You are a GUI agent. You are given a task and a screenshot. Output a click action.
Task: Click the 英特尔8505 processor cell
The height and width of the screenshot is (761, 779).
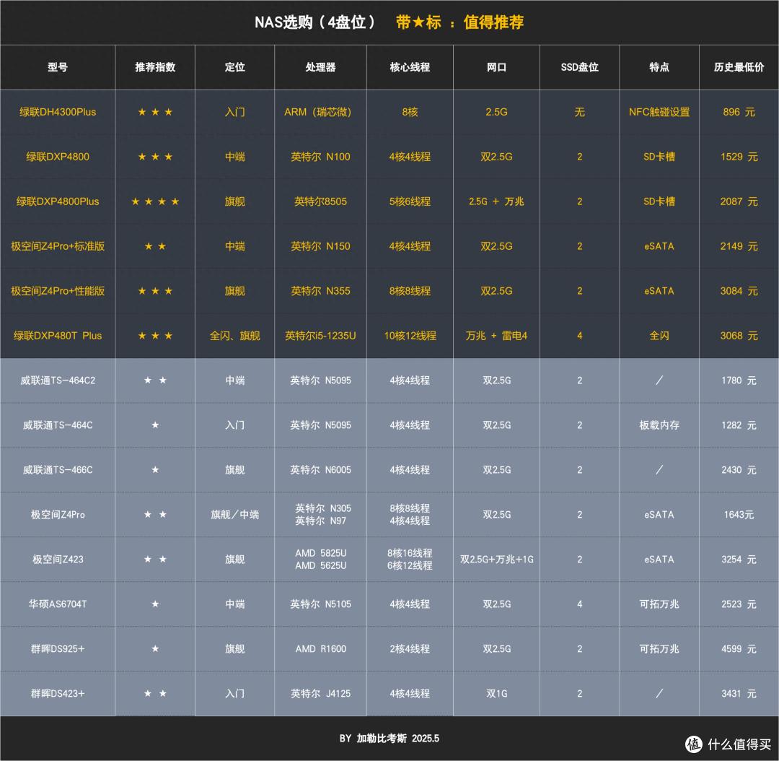pyautogui.click(x=320, y=201)
